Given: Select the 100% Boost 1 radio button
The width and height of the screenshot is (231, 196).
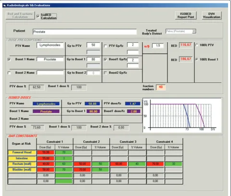Looking at the screenshot, I should coord(197,59).
